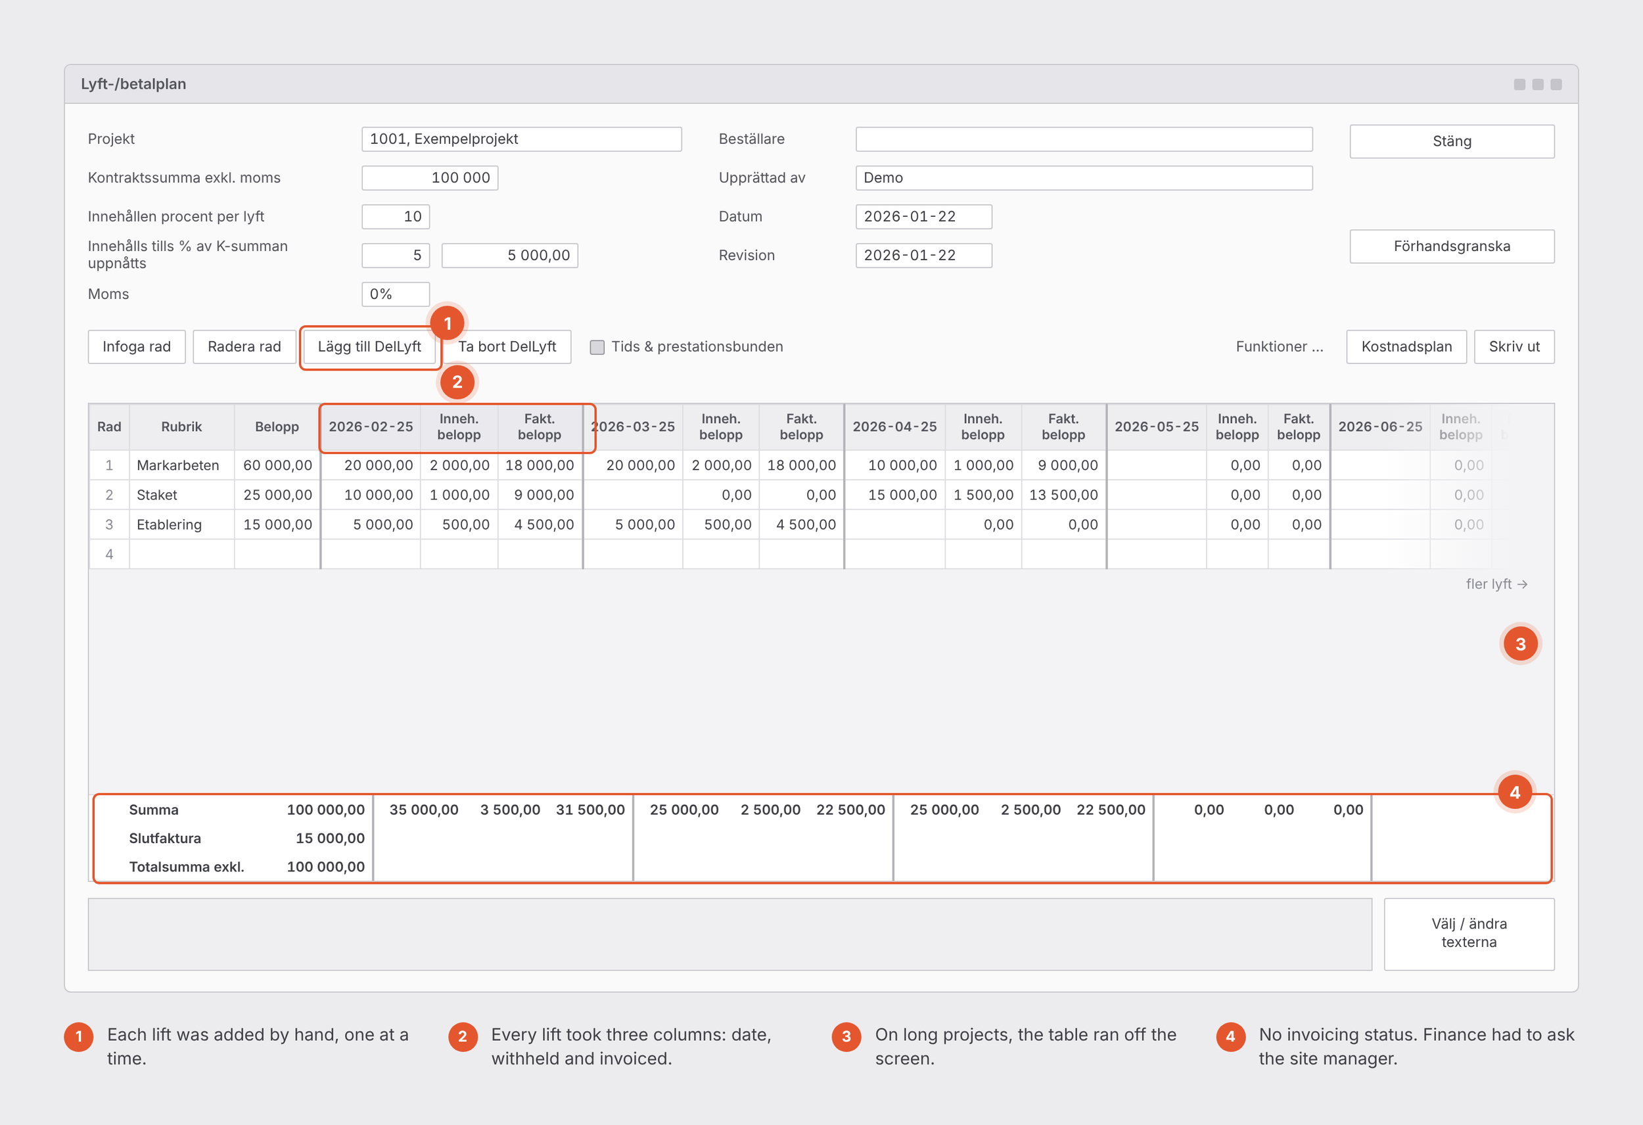
Task: Click the 13 500,00 Fakt. belopp cell
Action: click(x=1063, y=495)
